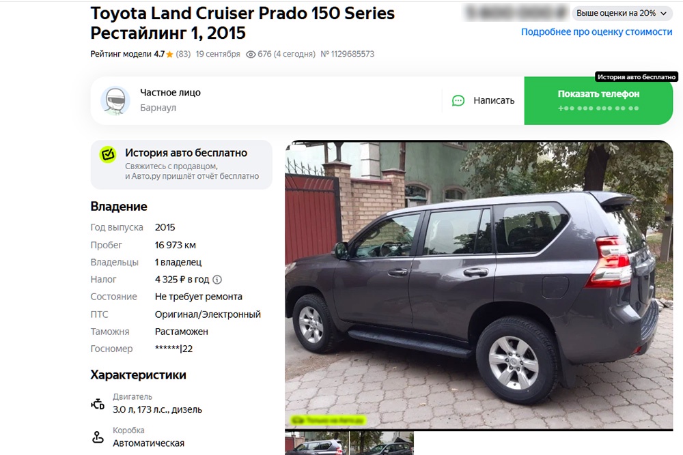
Task: Click the chevron next to price evaluation
Action: click(x=663, y=14)
